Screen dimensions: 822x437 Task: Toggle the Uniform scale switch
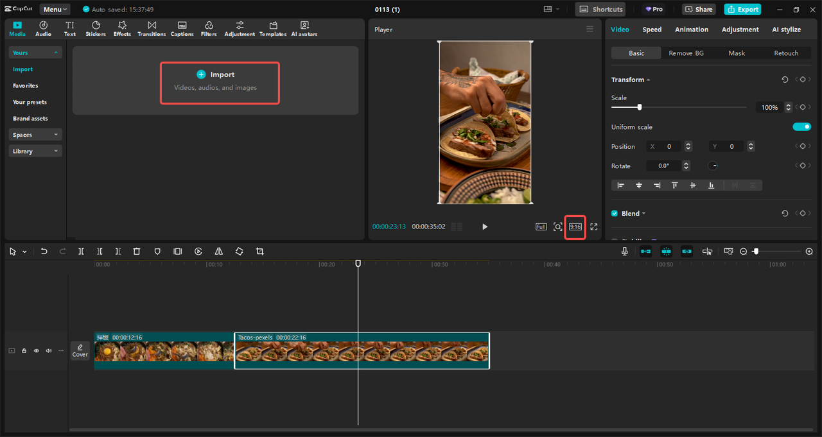point(802,127)
